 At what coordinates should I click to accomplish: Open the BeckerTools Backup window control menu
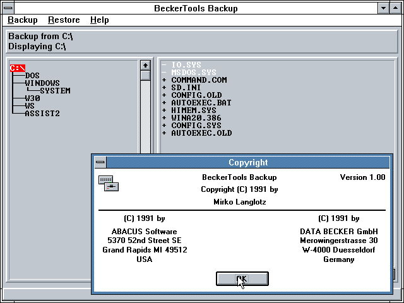(8, 8)
